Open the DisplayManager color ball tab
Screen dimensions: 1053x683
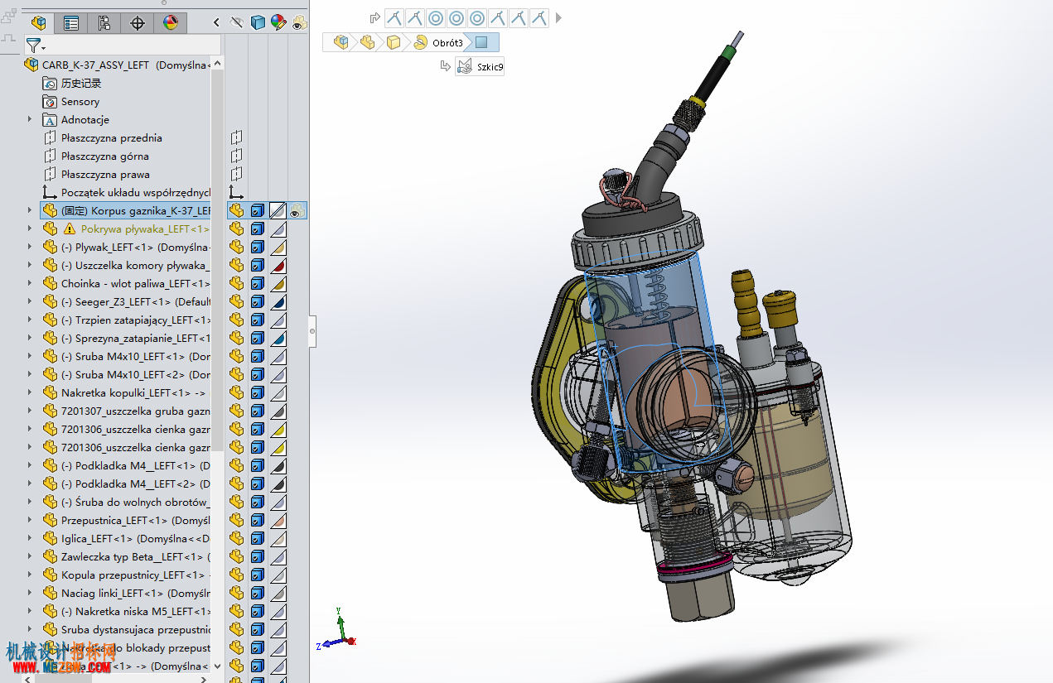[170, 23]
